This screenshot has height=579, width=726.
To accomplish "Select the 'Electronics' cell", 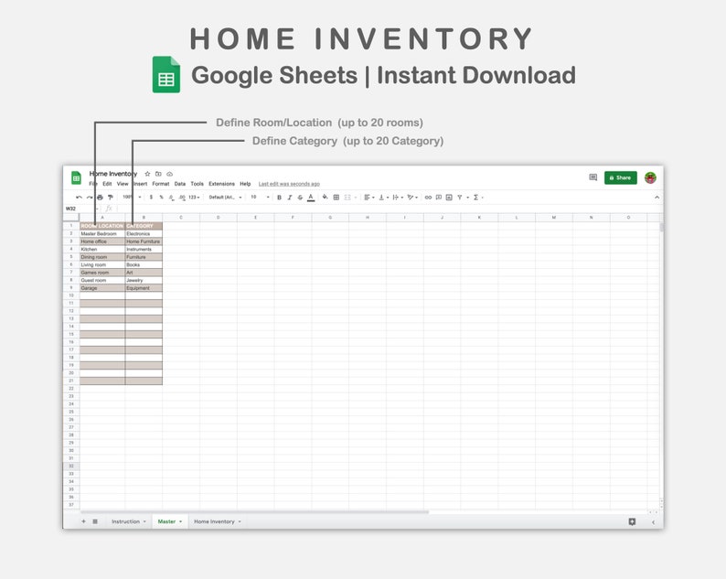I will [x=144, y=234].
